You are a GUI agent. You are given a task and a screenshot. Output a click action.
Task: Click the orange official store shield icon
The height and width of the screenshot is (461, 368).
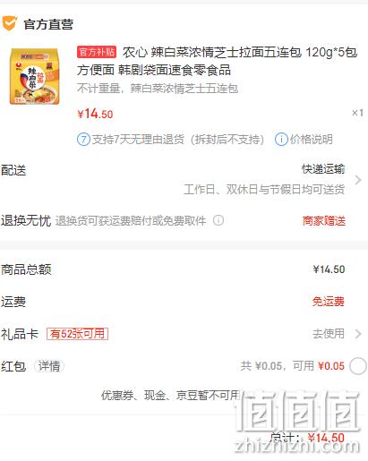tap(9, 24)
